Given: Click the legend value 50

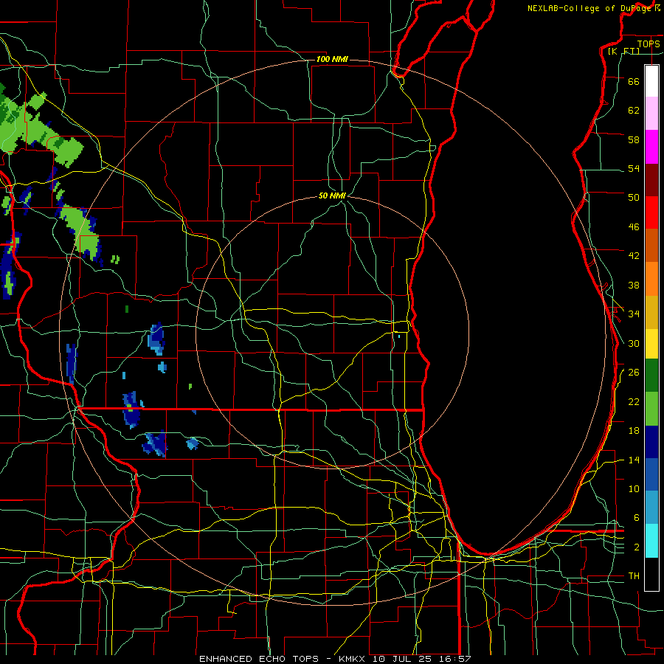Looking at the screenshot, I should pyautogui.click(x=634, y=198).
